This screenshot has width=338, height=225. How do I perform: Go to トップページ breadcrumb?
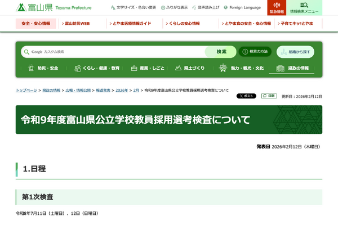tap(26, 91)
